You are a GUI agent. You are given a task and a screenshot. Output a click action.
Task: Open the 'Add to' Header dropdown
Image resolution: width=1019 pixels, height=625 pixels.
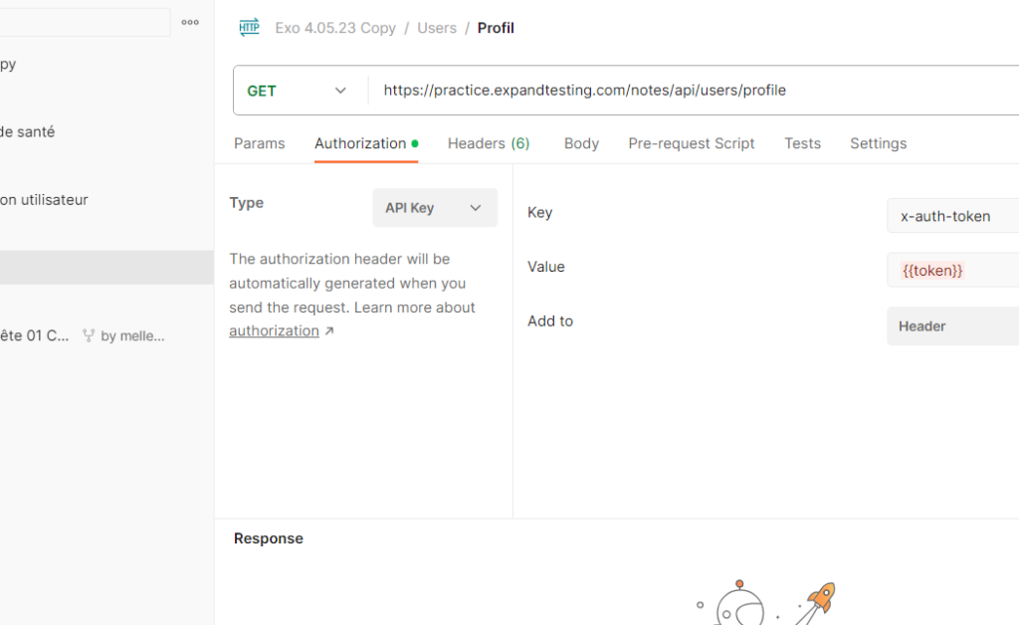click(x=951, y=326)
